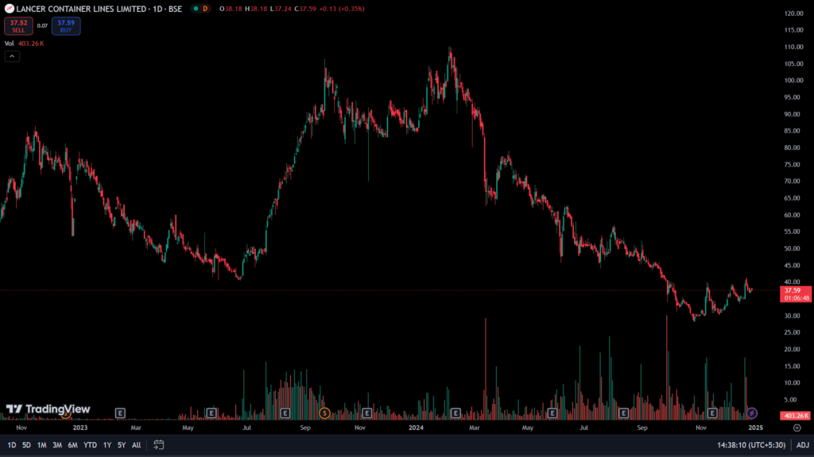The width and height of the screenshot is (814, 457).
Task: Click the 120.00 price scale value
Action: pyautogui.click(x=794, y=13)
